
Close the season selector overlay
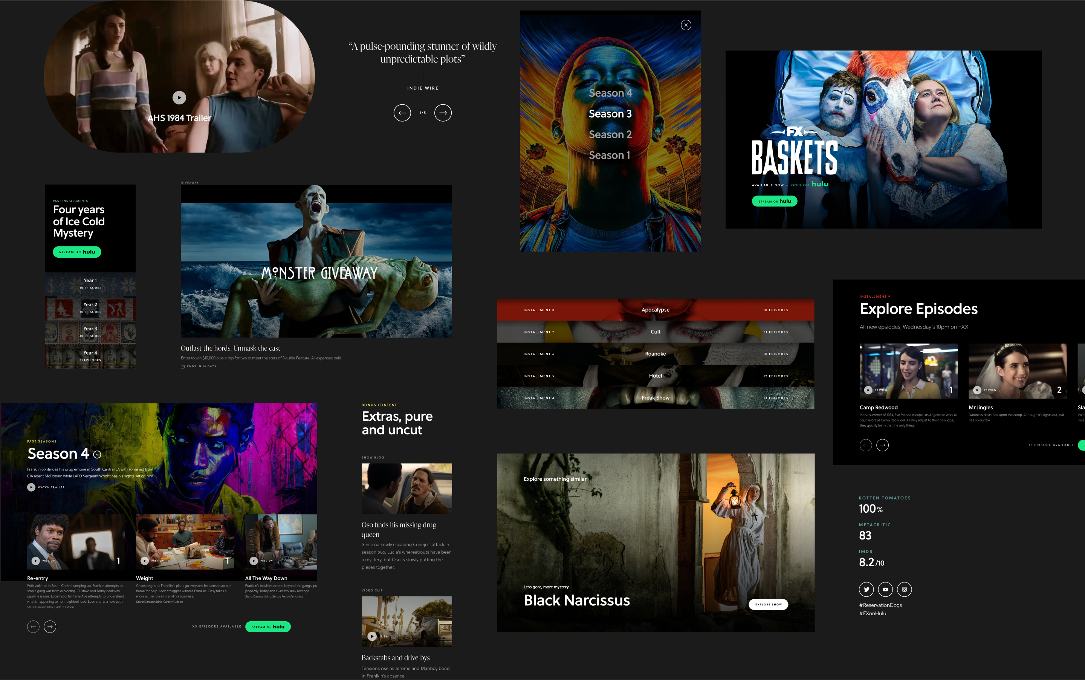click(686, 25)
